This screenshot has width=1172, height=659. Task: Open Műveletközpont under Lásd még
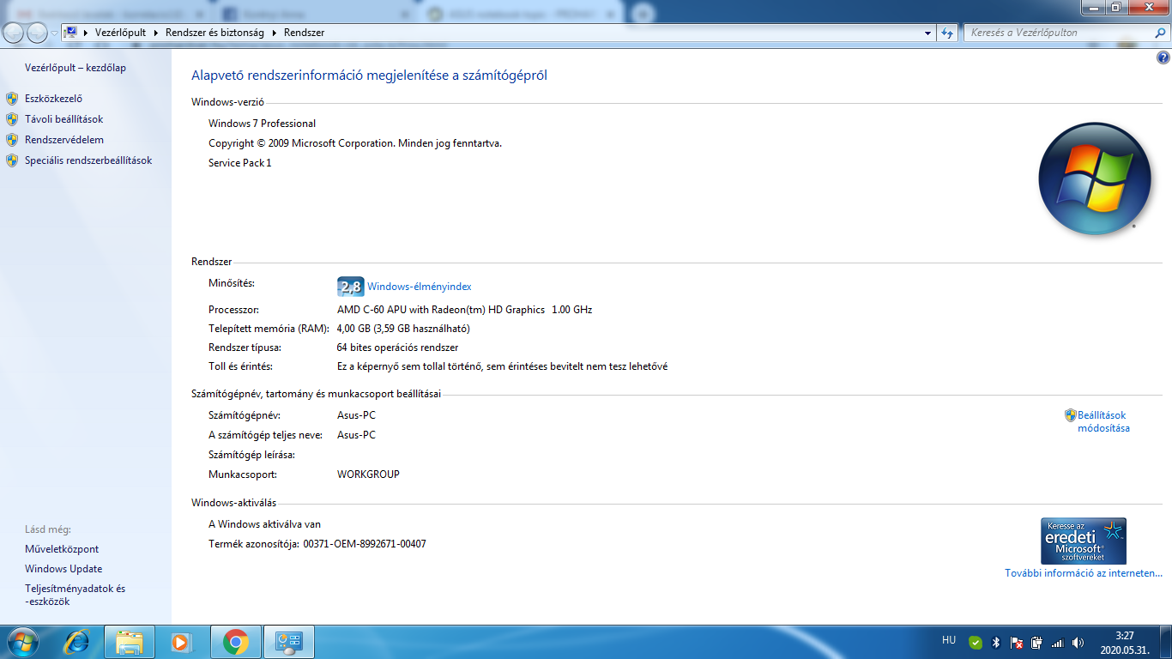62,549
